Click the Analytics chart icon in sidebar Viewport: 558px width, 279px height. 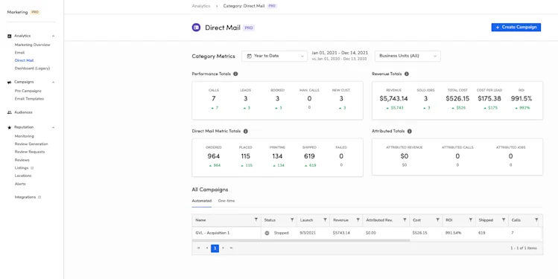pyautogui.click(x=10, y=36)
